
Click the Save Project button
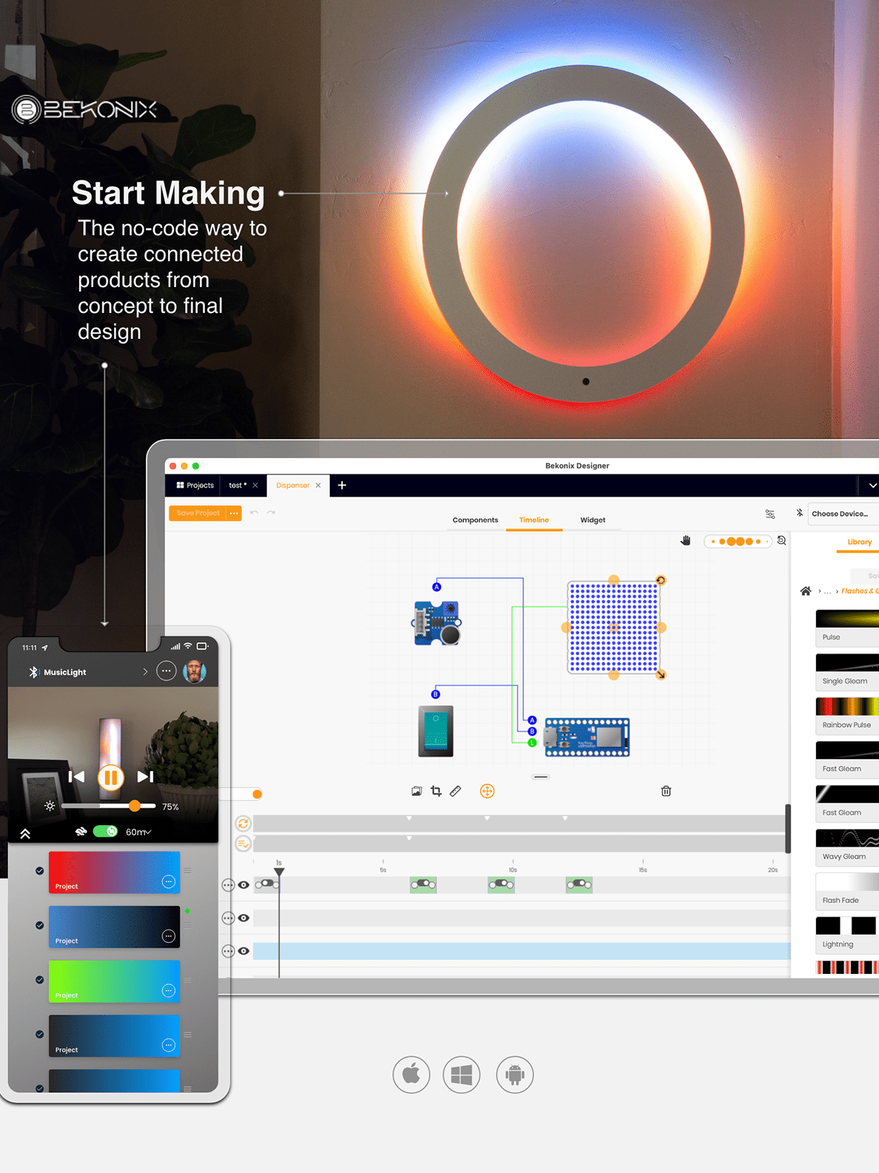coord(198,513)
